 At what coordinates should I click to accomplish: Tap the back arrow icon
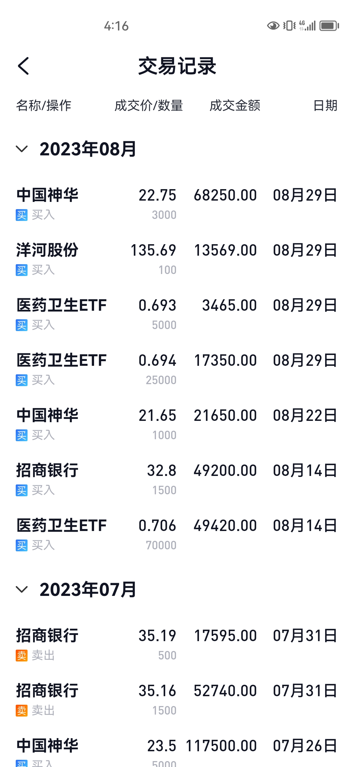(23, 66)
